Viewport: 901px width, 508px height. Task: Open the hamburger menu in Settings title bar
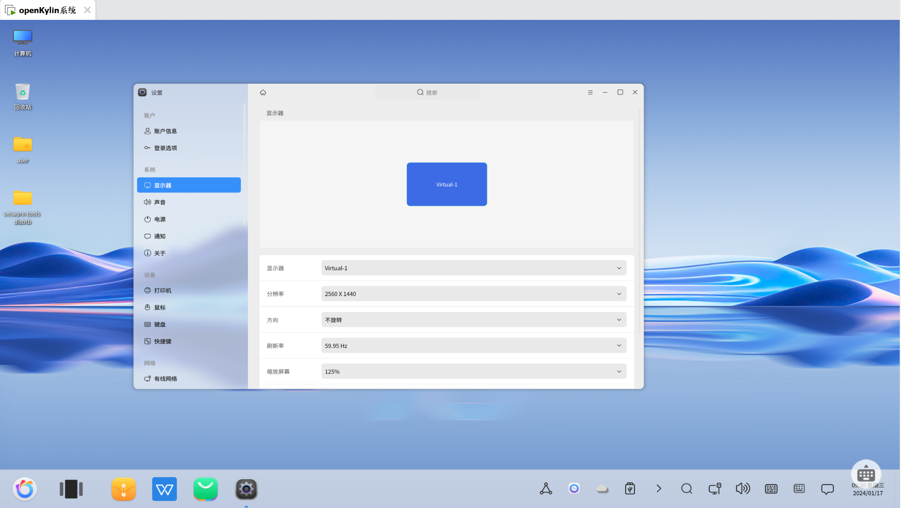click(x=590, y=92)
